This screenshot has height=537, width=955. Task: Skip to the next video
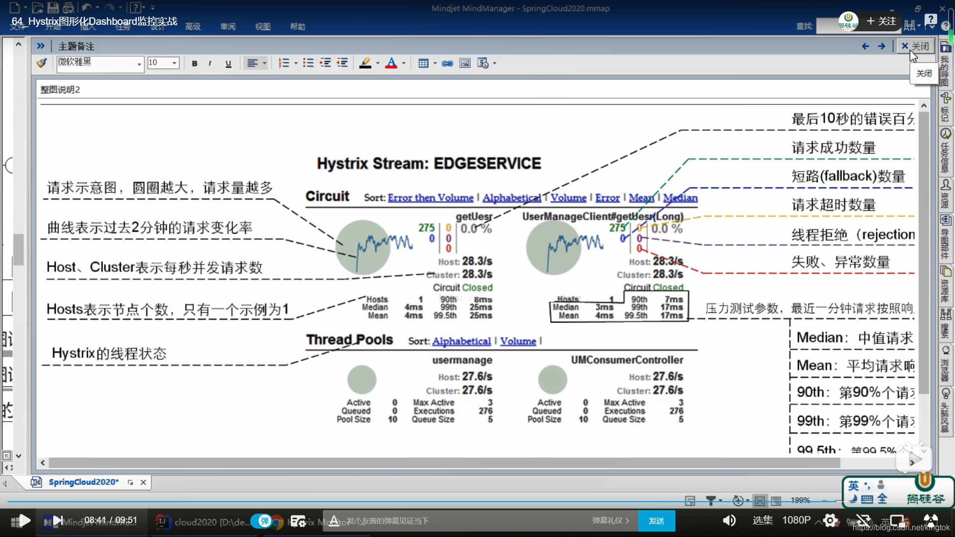[58, 521]
